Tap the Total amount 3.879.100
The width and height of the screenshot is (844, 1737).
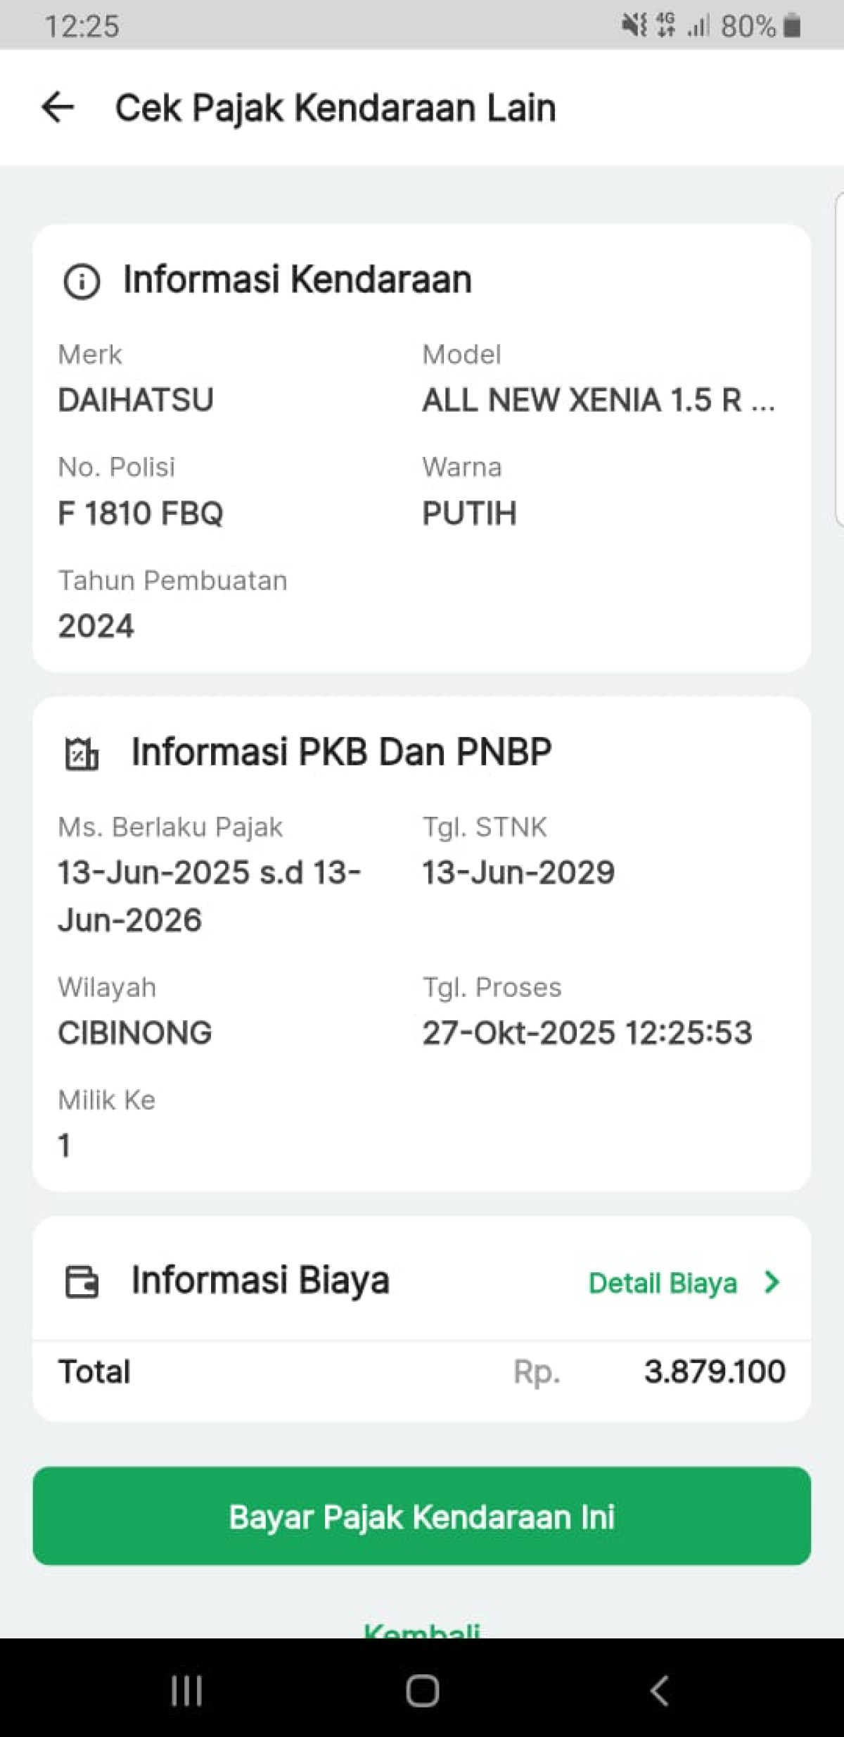pyautogui.click(x=715, y=1372)
